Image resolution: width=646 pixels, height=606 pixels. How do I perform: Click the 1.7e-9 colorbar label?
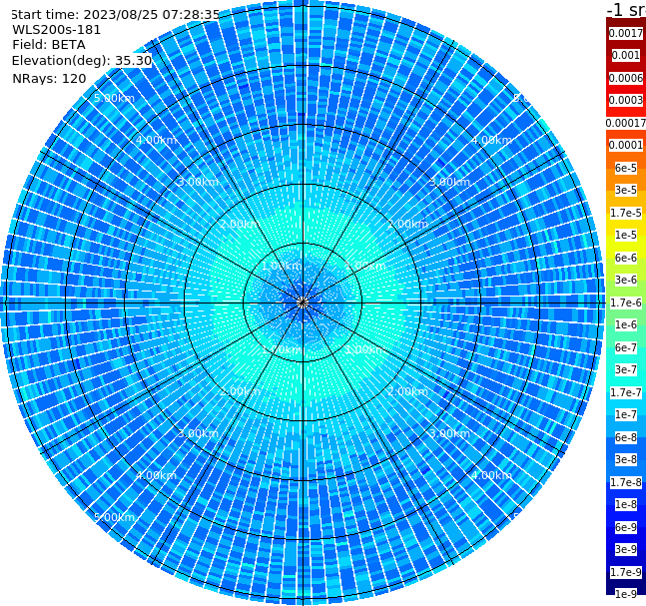pos(626,572)
